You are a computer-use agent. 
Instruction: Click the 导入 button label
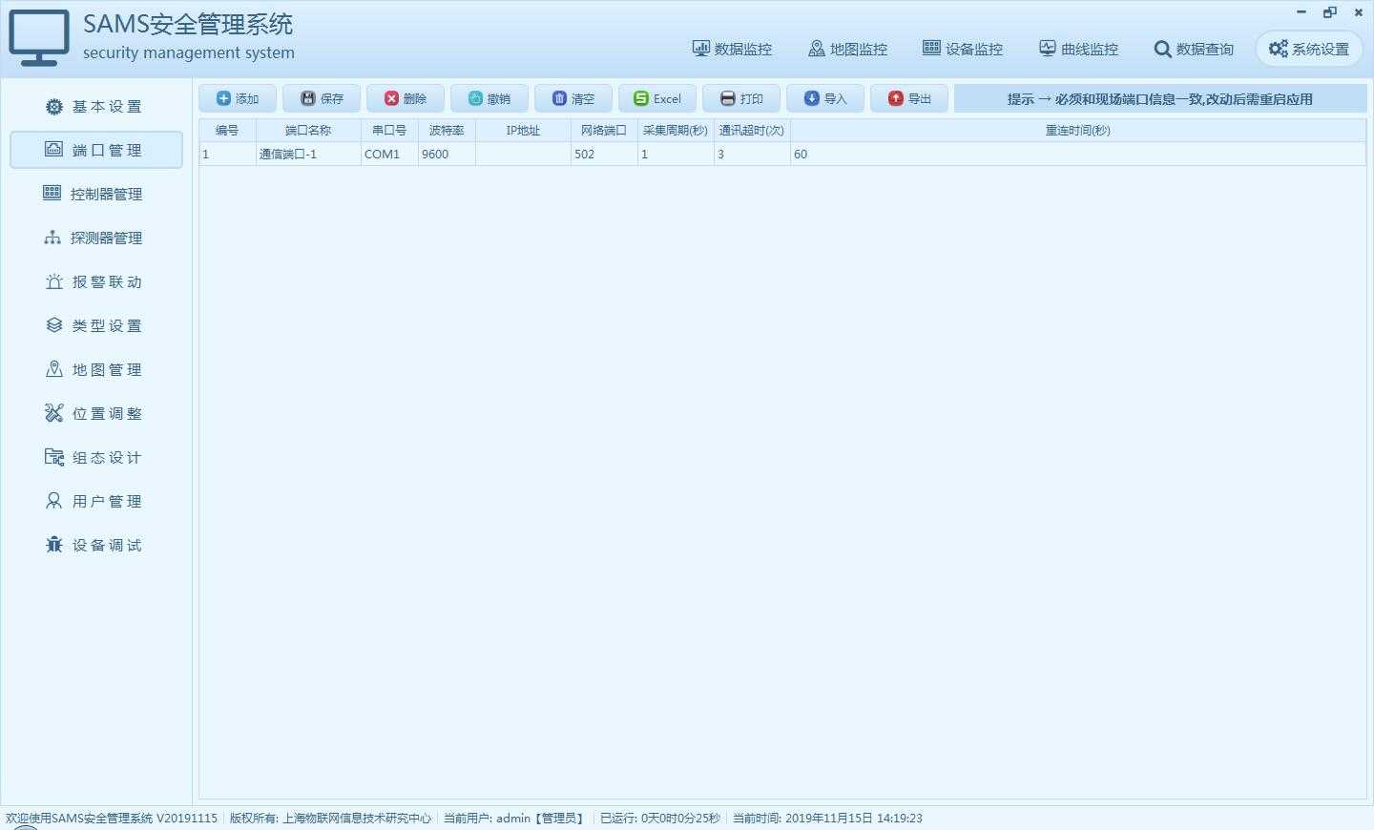click(x=835, y=99)
